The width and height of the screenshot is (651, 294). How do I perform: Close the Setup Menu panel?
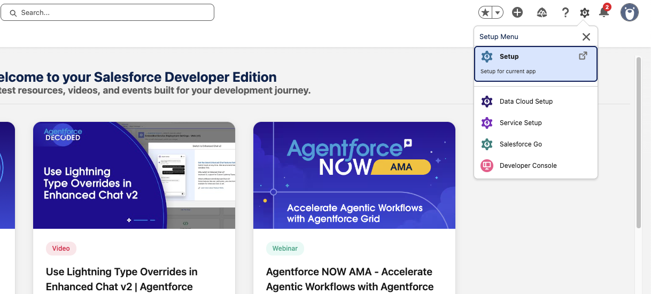point(586,37)
